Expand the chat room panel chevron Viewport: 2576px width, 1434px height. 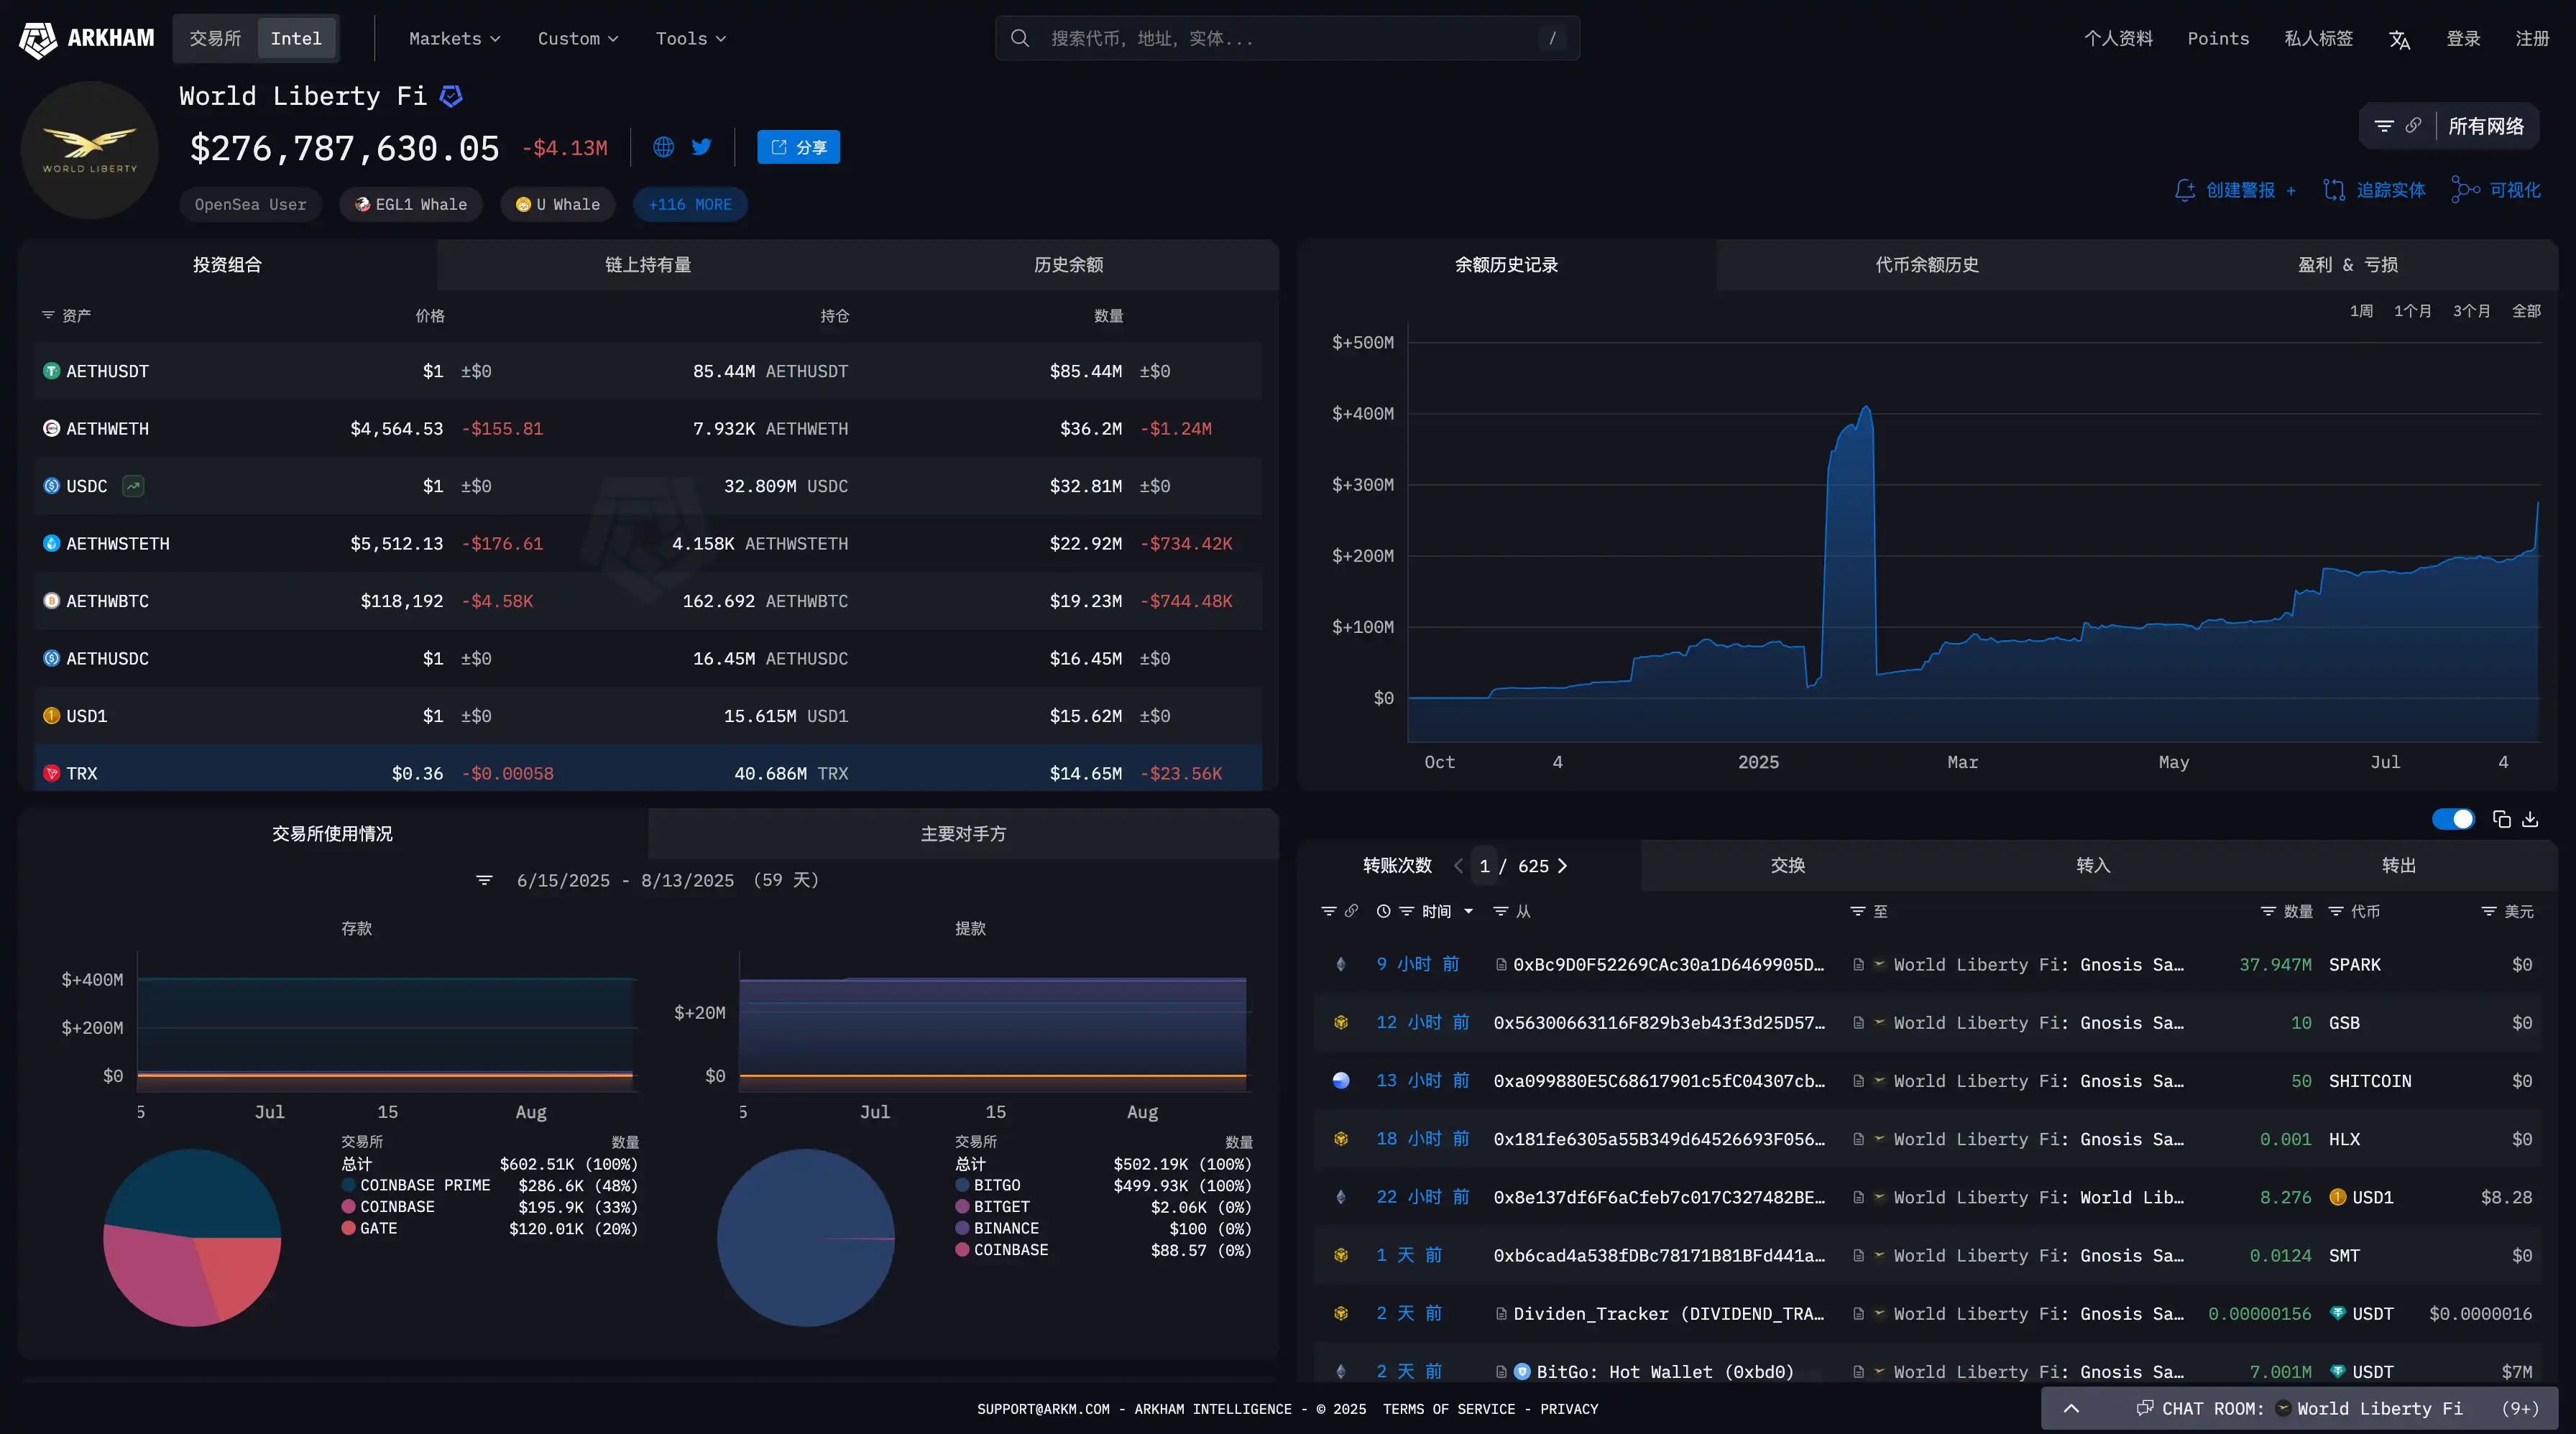tap(2071, 1408)
